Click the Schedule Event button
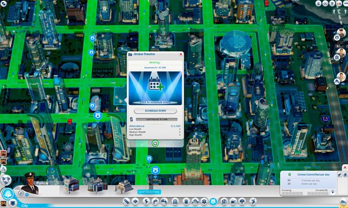 [x=156, y=110]
